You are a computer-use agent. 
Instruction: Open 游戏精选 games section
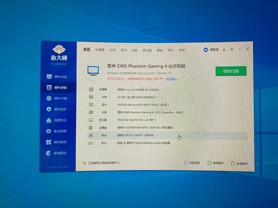(x=57, y=153)
